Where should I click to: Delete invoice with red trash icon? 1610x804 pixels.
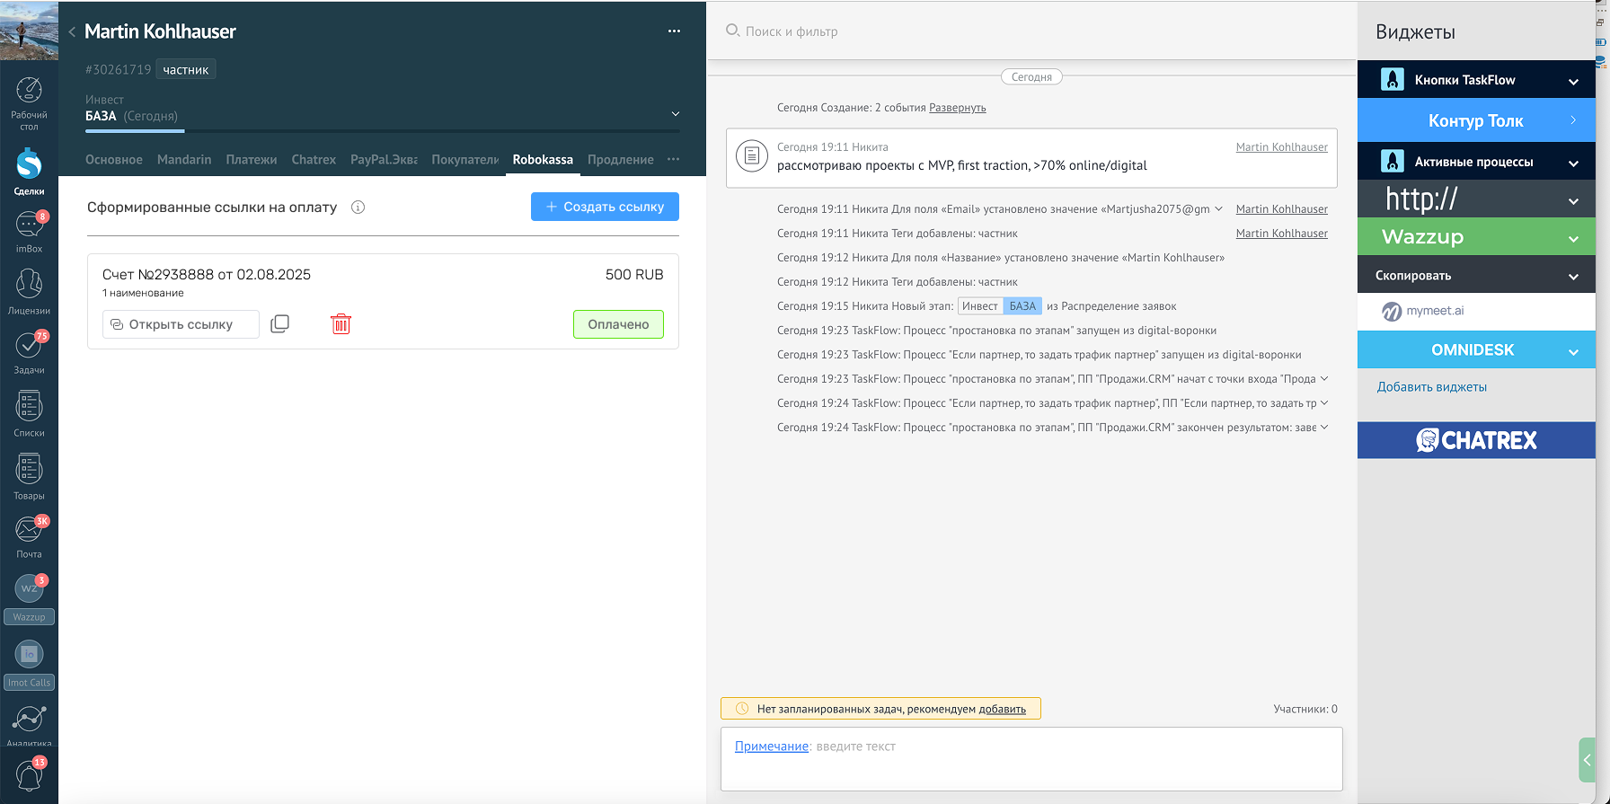[341, 323]
